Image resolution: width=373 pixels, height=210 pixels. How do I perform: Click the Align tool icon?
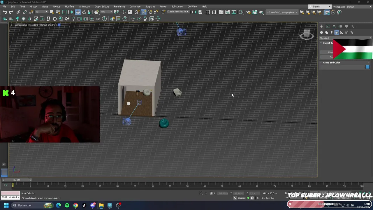[x=200, y=12]
